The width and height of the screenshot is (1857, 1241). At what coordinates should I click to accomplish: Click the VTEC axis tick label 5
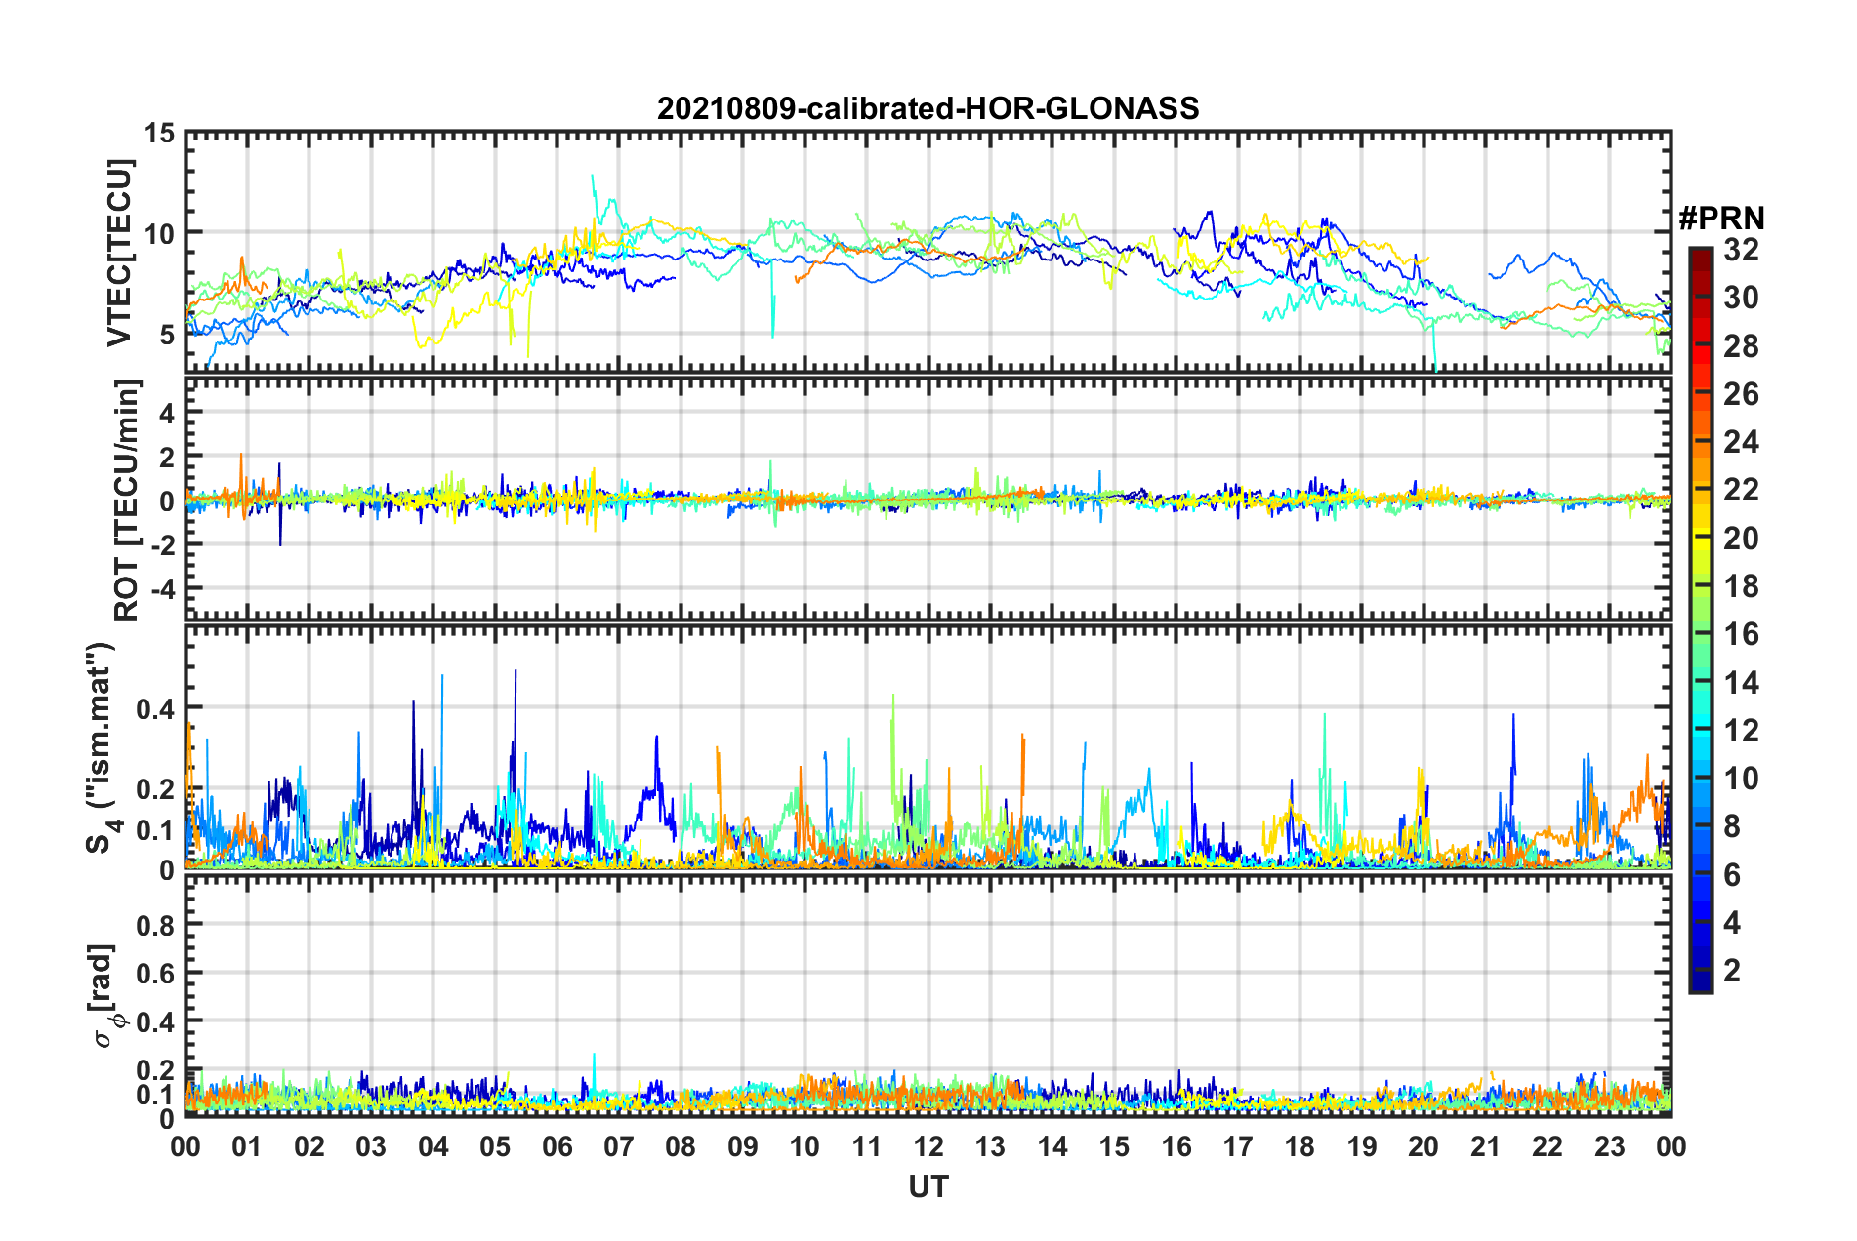(x=168, y=336)
